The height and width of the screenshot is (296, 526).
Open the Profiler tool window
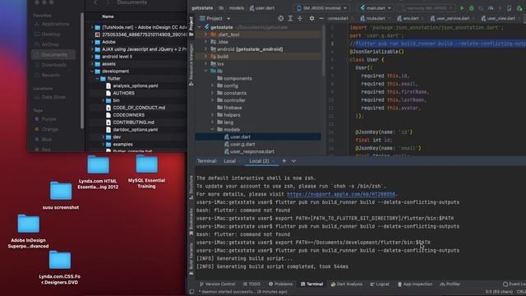click(x=450, y=284)
